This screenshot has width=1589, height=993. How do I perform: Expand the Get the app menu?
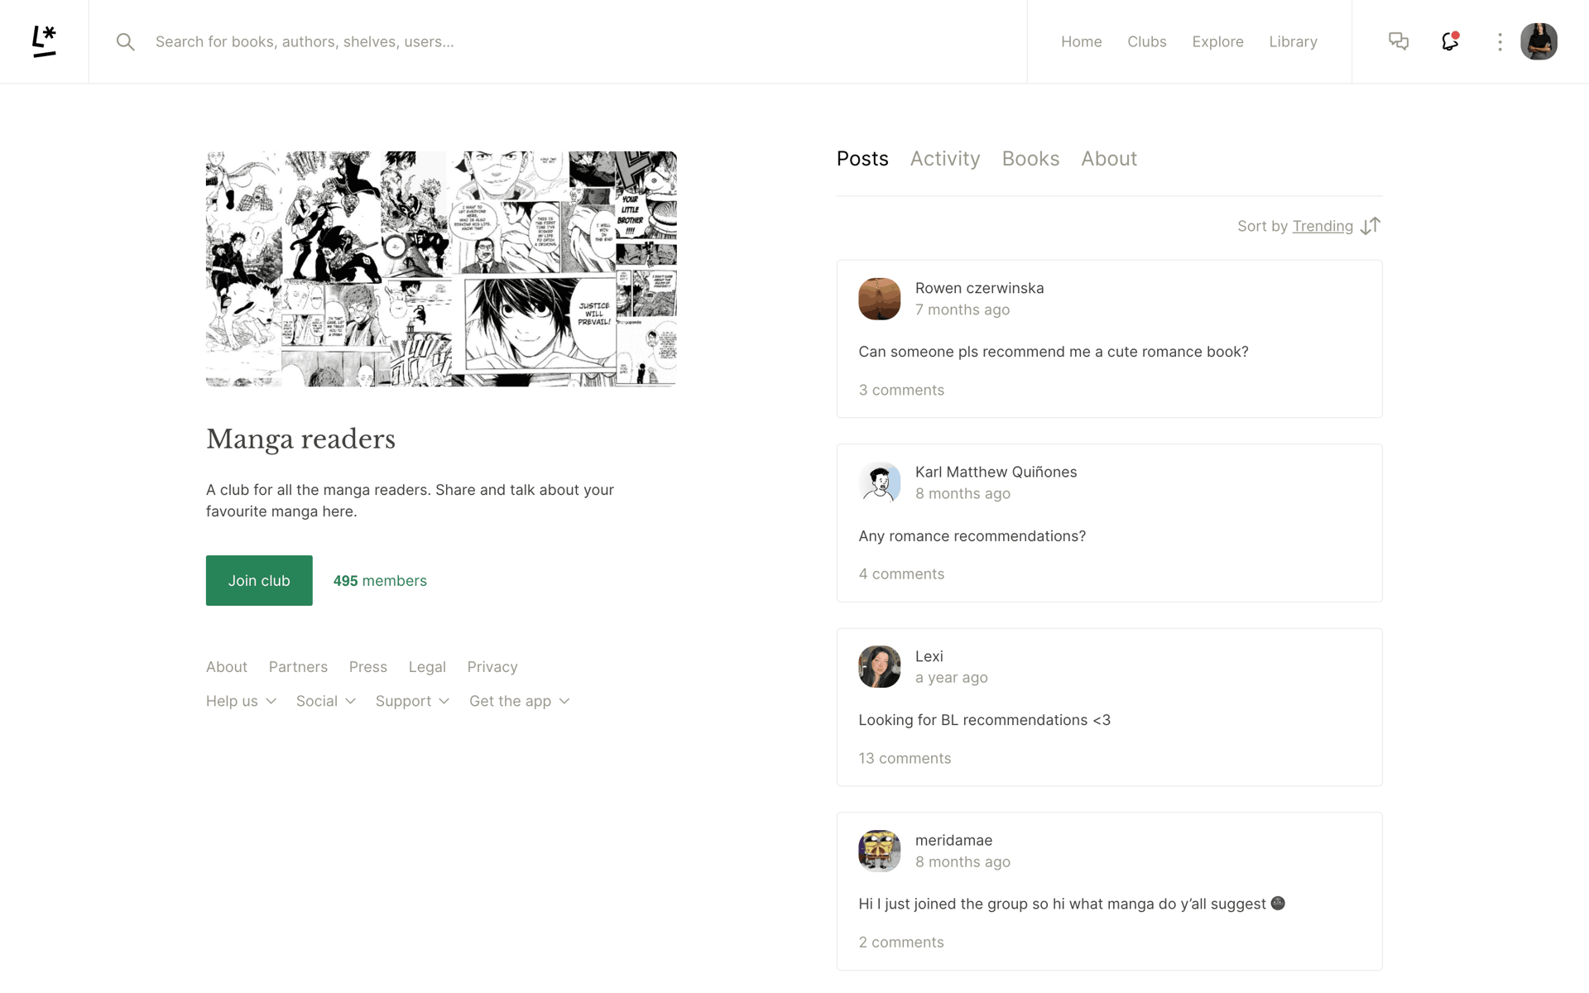(x=519, y=701)
